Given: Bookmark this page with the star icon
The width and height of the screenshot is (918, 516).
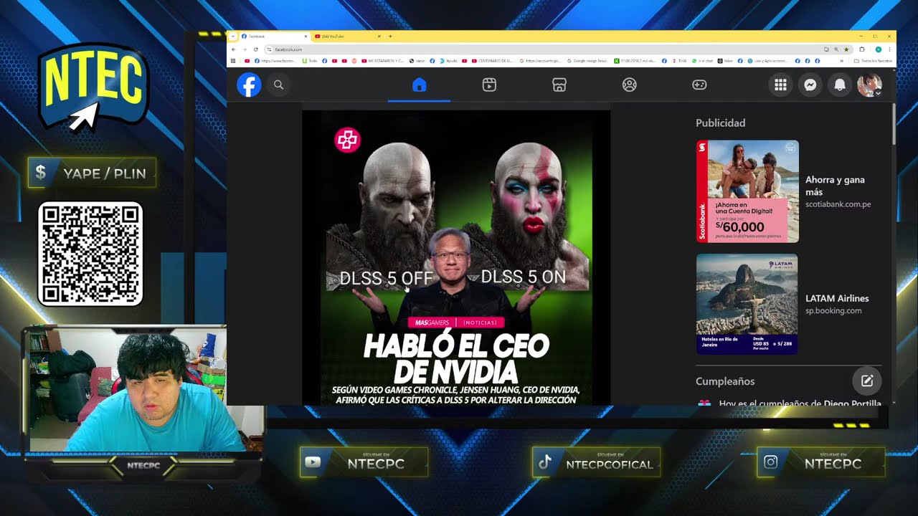Looking at the screenshot, I should tap(846, 49).
